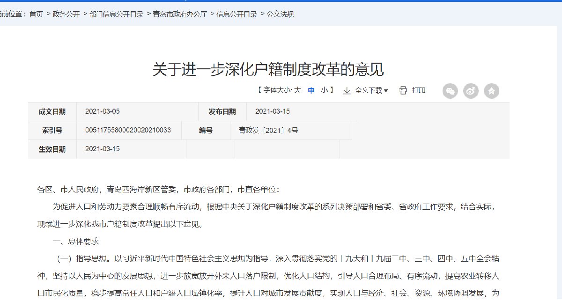Share the article via WeChat icon
Image resolution: width=562 pixels, height=301 pixels.
pos(450,91)
